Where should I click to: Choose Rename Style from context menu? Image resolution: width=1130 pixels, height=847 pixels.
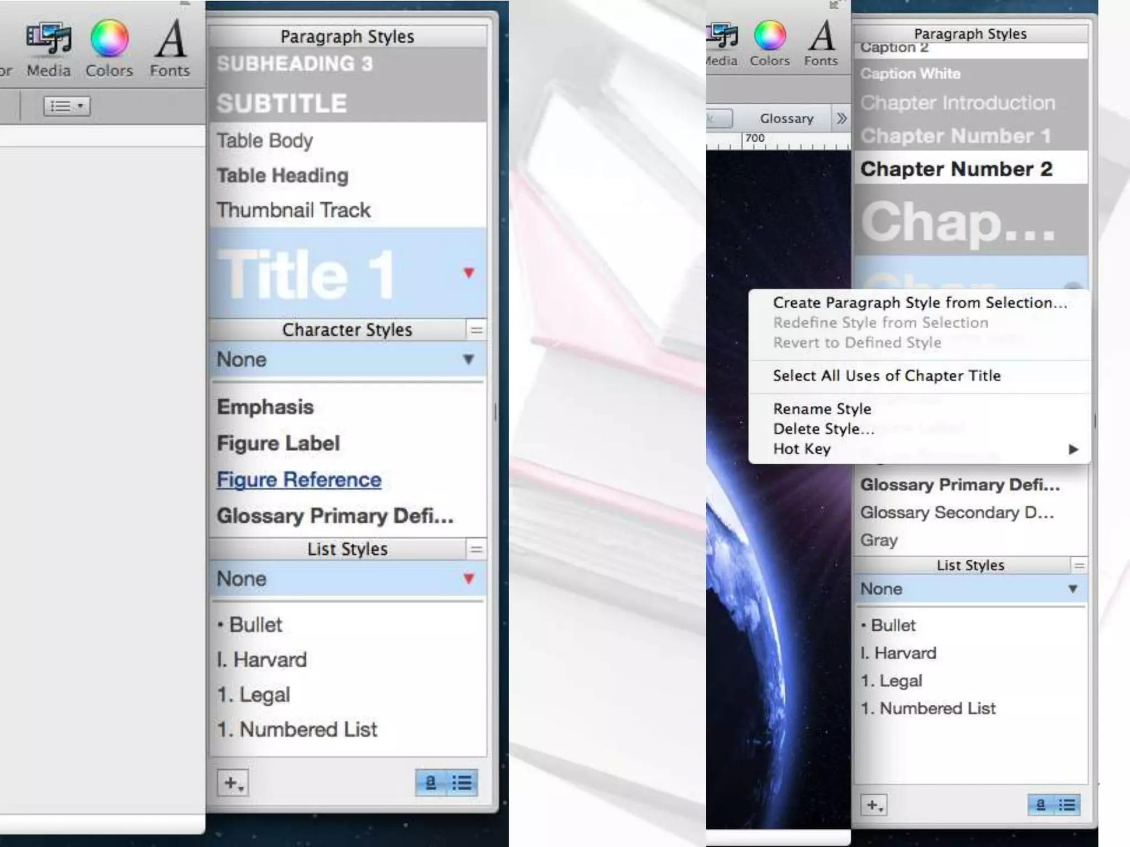coord(822,409)
